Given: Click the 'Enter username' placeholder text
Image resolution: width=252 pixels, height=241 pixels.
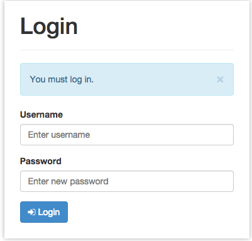Looking at the screenshot, I should click(59, 135).
